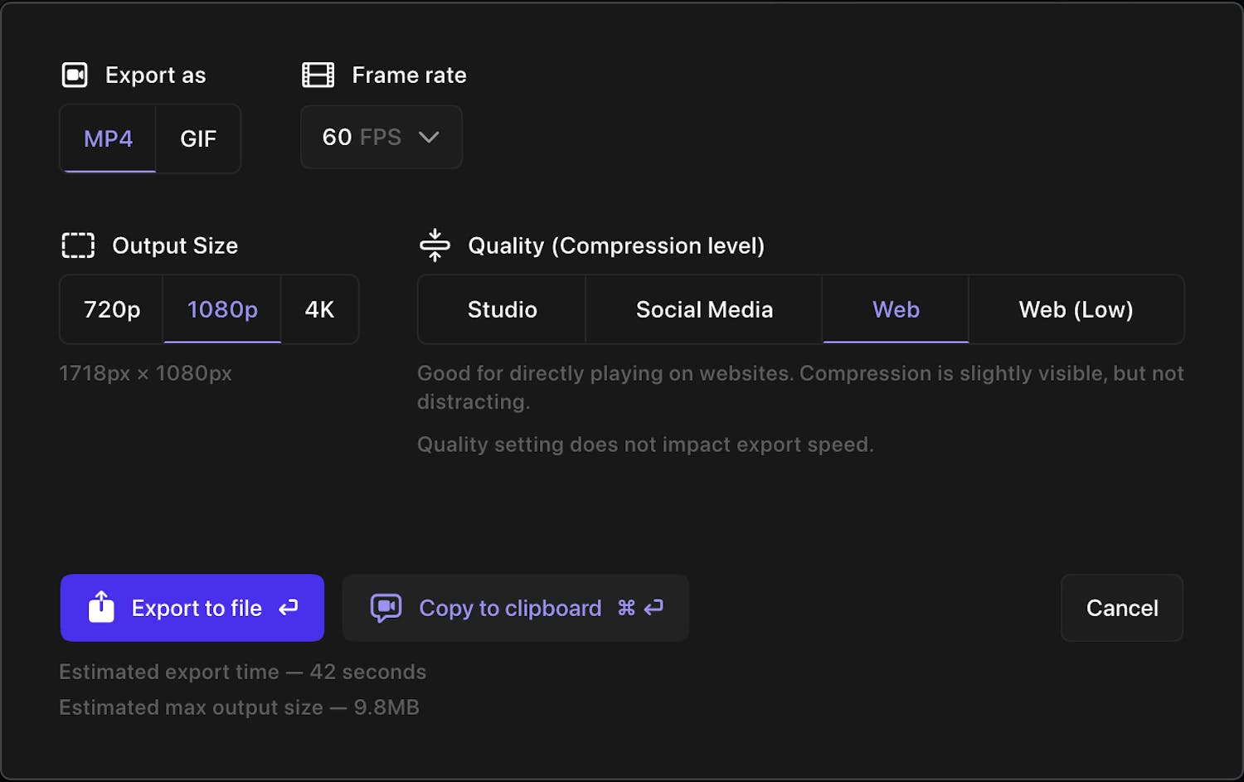Select 1080p output size option
The image size is (1244, 782).
point(222,309)
